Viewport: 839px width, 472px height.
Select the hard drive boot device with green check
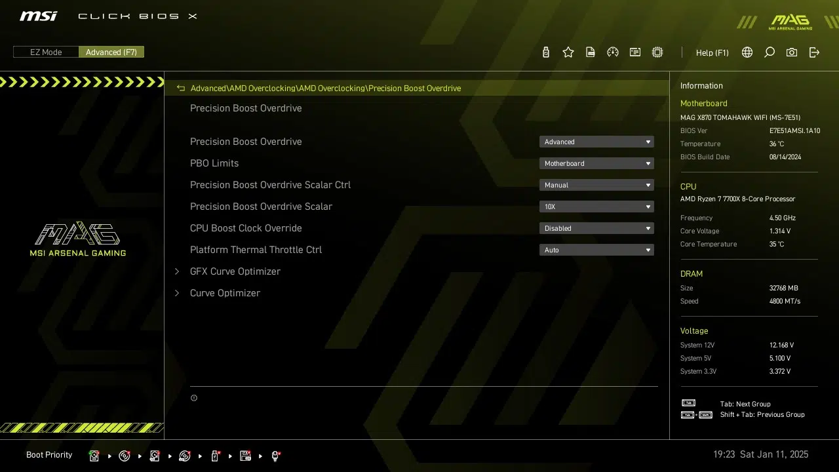tap(94, 456)
